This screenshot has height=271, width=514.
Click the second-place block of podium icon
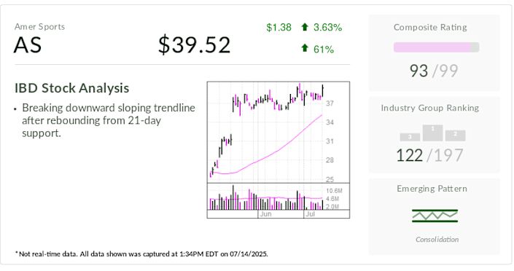tap(456, 135)
